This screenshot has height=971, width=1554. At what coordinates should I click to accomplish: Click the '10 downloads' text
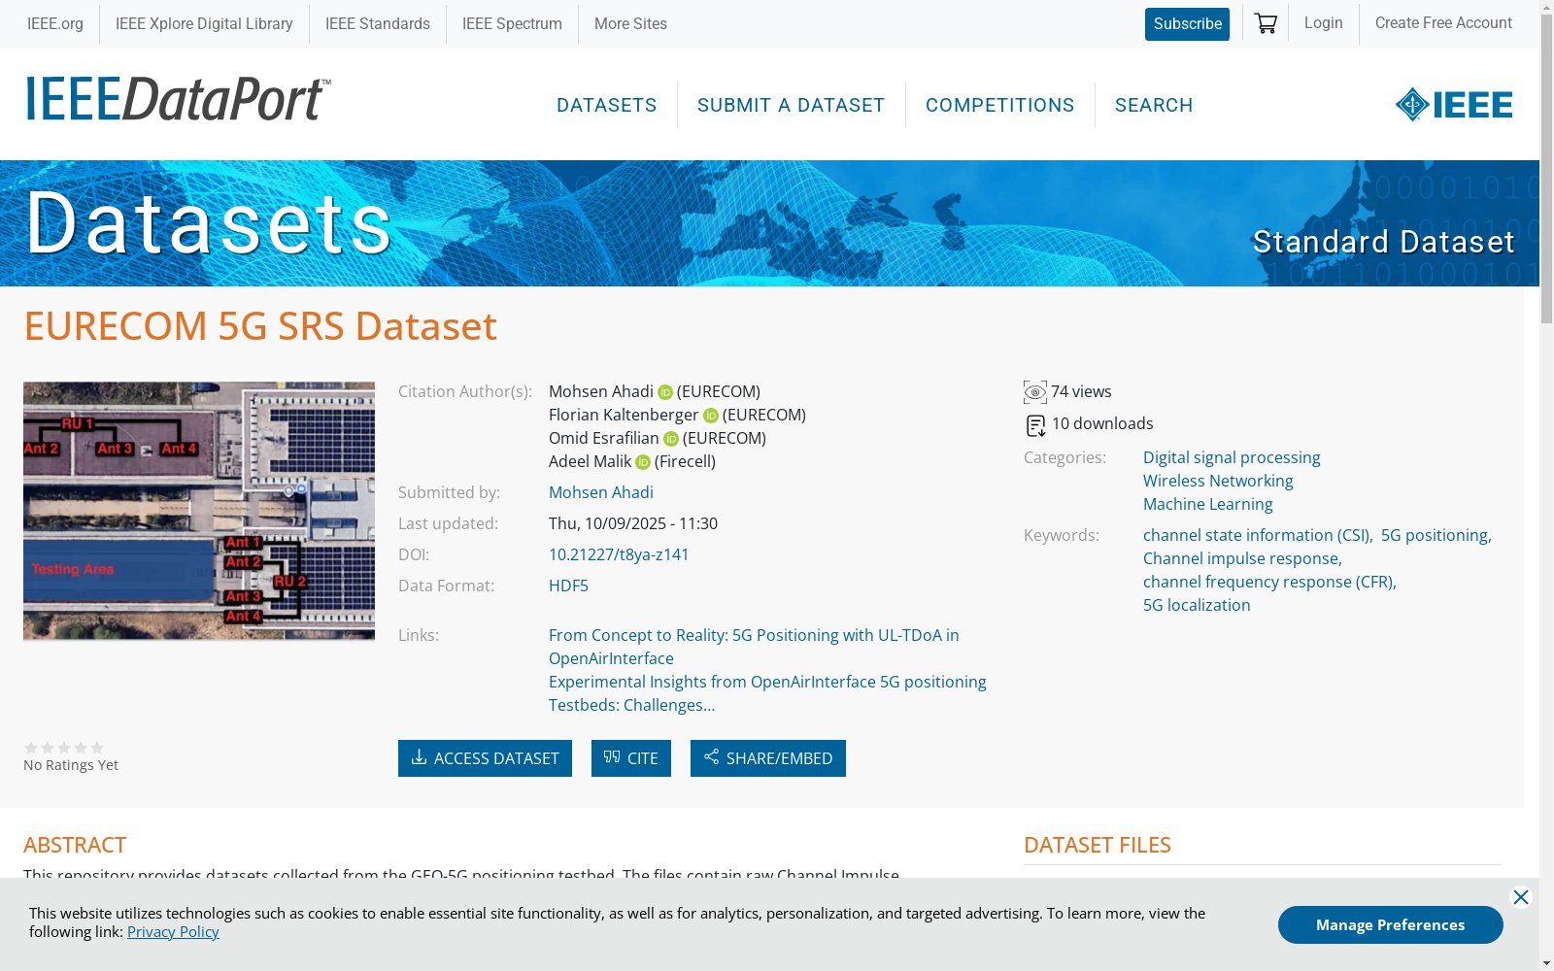[1102, 424]
